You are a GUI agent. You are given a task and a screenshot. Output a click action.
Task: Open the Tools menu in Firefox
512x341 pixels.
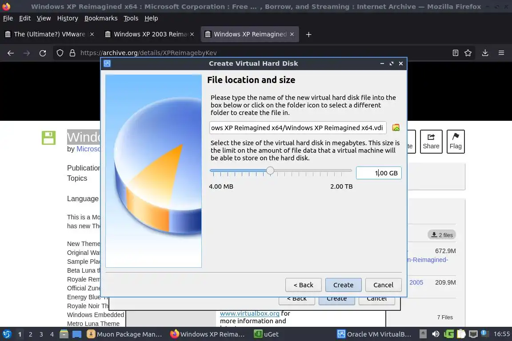131,18
